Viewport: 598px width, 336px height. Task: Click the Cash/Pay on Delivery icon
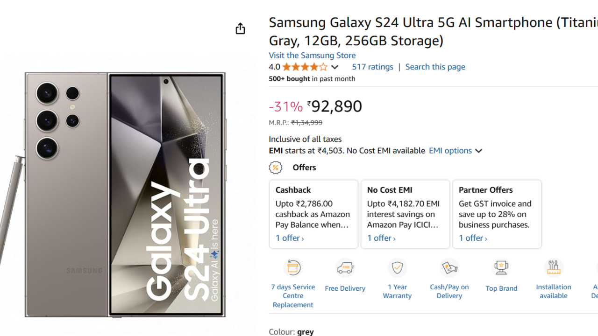pos(449,268)
